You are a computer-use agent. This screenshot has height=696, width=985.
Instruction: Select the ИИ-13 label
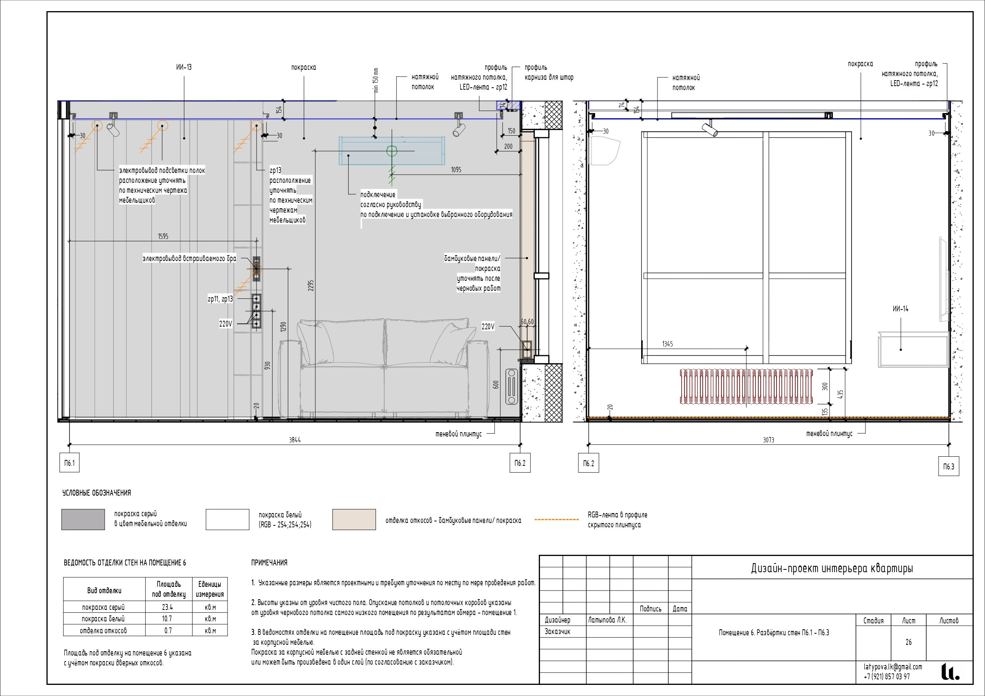pos(184,67)
